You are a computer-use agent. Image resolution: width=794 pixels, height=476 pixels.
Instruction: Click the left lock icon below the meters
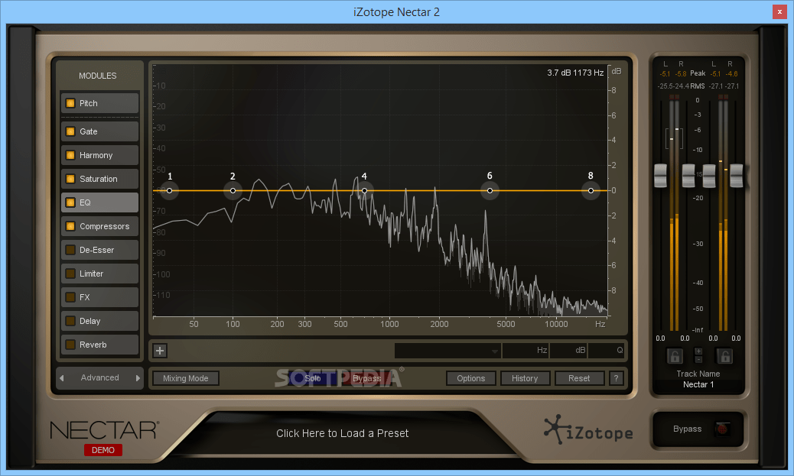click(675, 356)
